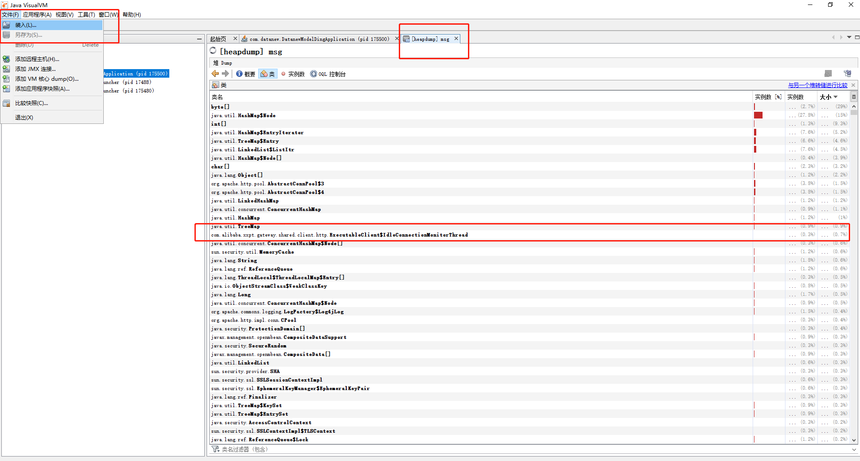Click the subclasses tree toolbar icon
The image size is (860, 461).
847,74
